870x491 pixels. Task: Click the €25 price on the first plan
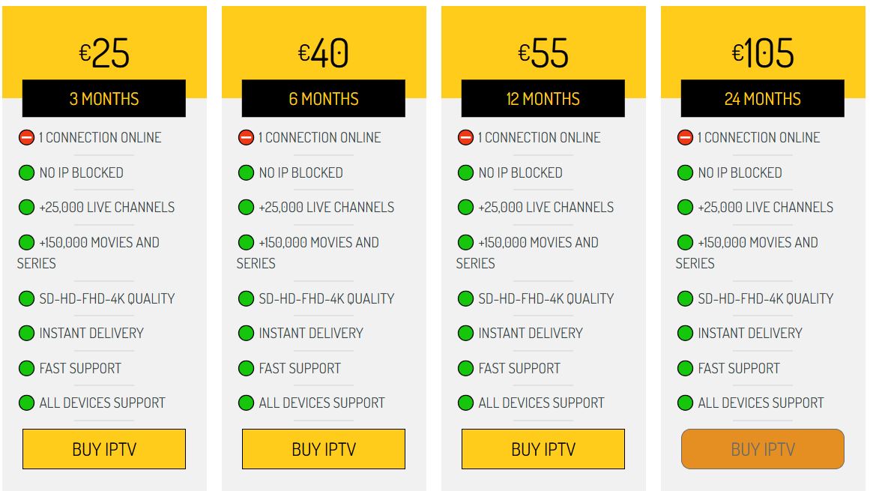click(104, 51)
